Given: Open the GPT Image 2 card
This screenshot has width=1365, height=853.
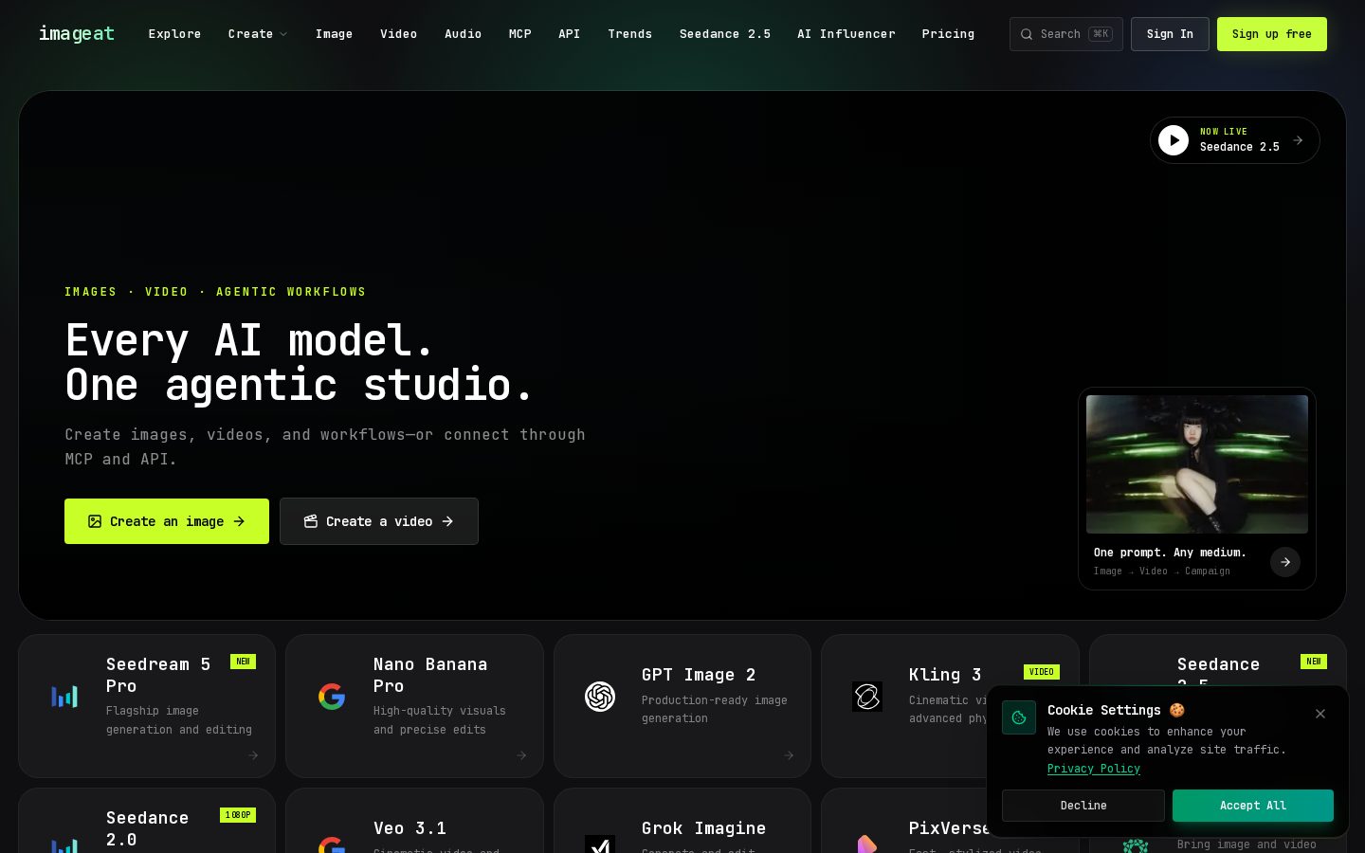Looking at the screenshot, I should coord(682,706).
